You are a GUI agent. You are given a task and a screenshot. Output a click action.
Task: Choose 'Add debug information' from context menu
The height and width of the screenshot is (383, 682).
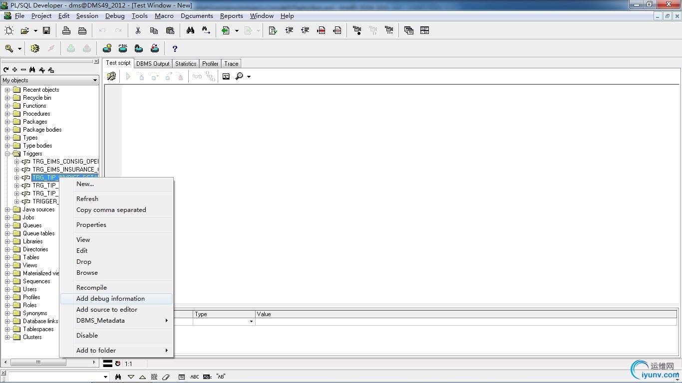(x=116, y=299)
